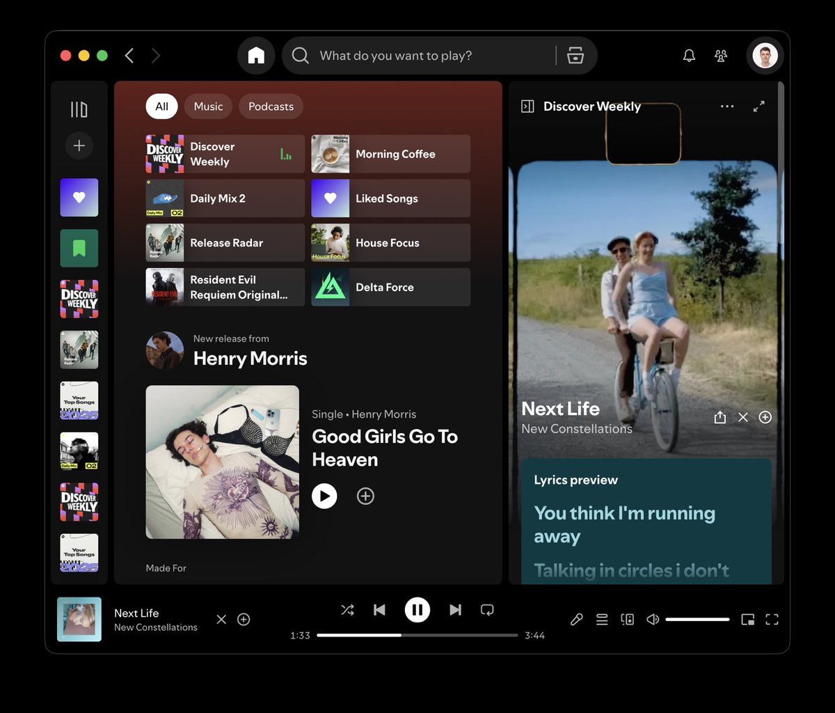Open Lyrics preview card
Screen dimensions: 835x713
pyautogui.click(x=646, y=521)
